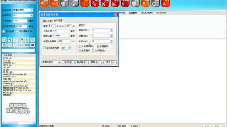Open the 喷墨绘图仪 device dropdown at dialog bottom

59,62
